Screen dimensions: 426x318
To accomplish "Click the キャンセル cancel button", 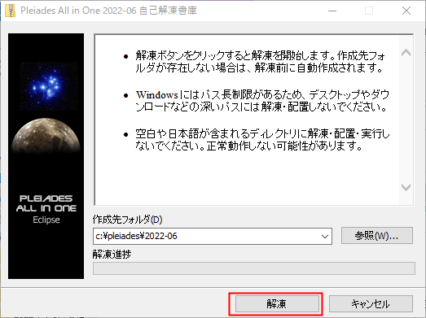I will [x=371, y=303].
